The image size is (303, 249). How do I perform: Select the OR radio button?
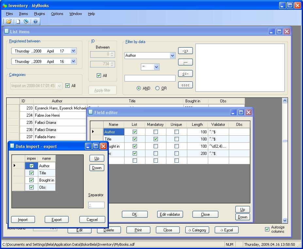pyautogui.click(x=157, y=88)
